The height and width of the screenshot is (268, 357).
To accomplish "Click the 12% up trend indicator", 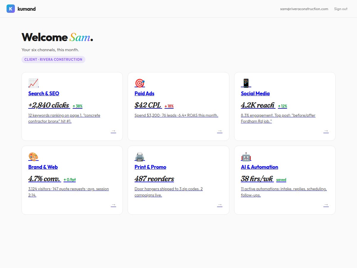I will [x=282, y=106].
